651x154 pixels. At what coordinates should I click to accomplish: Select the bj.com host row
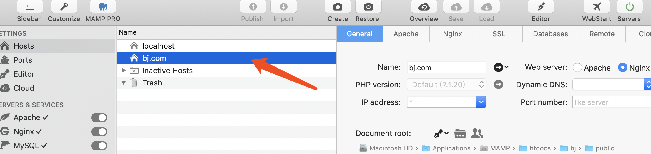(226, 58)
